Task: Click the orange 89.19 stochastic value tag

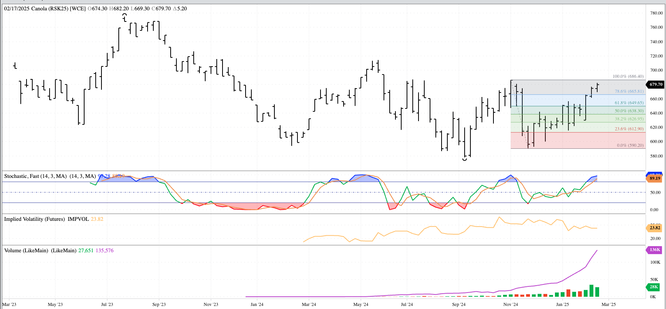Action: click(655, 178)
